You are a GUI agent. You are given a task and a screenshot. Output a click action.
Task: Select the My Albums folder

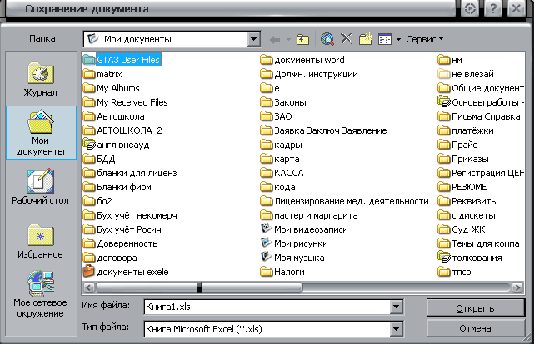[112, 88]
